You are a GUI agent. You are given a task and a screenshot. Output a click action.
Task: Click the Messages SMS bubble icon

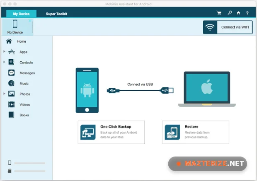[x=11, y=73]
